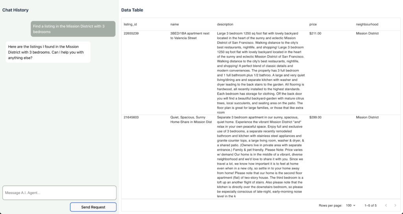Focus the Message A.I. Agent input
Image resolution: width=403 pixels, height=214 pixels.
coord(59,192)
